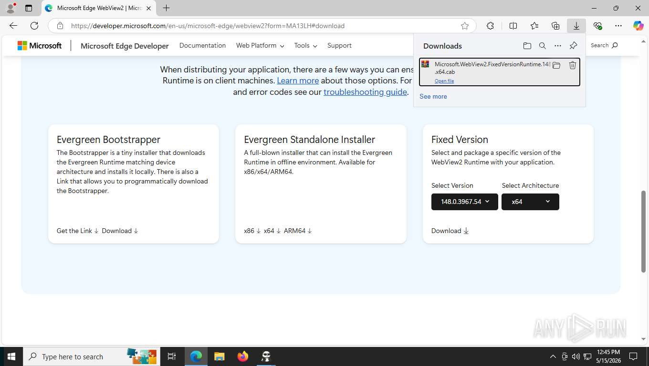Viewport: 649px width, 366px height.
Task: Launch Firefox from taskbar
Action: tap(243, 356)
